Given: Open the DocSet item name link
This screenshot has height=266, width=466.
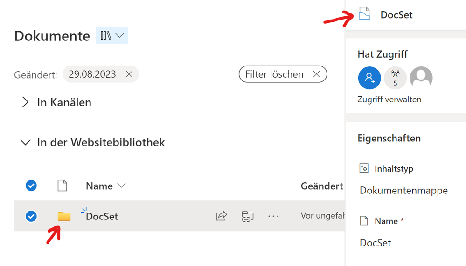Looking at the screenshot, I should coord(102,217).
